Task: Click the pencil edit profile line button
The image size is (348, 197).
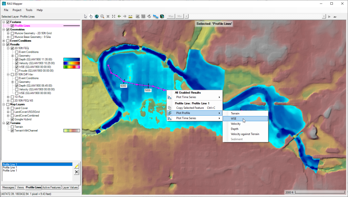Action: pyautogui.click(x=77, y=166)
